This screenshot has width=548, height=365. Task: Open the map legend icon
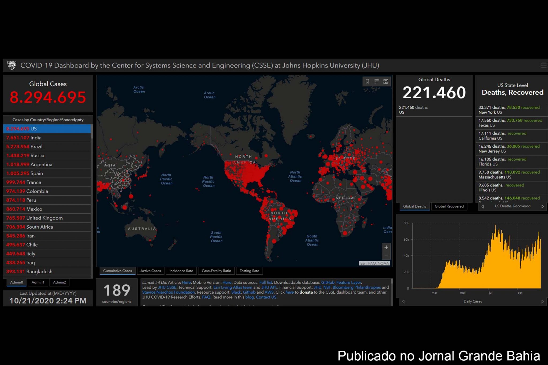(376, 82)
